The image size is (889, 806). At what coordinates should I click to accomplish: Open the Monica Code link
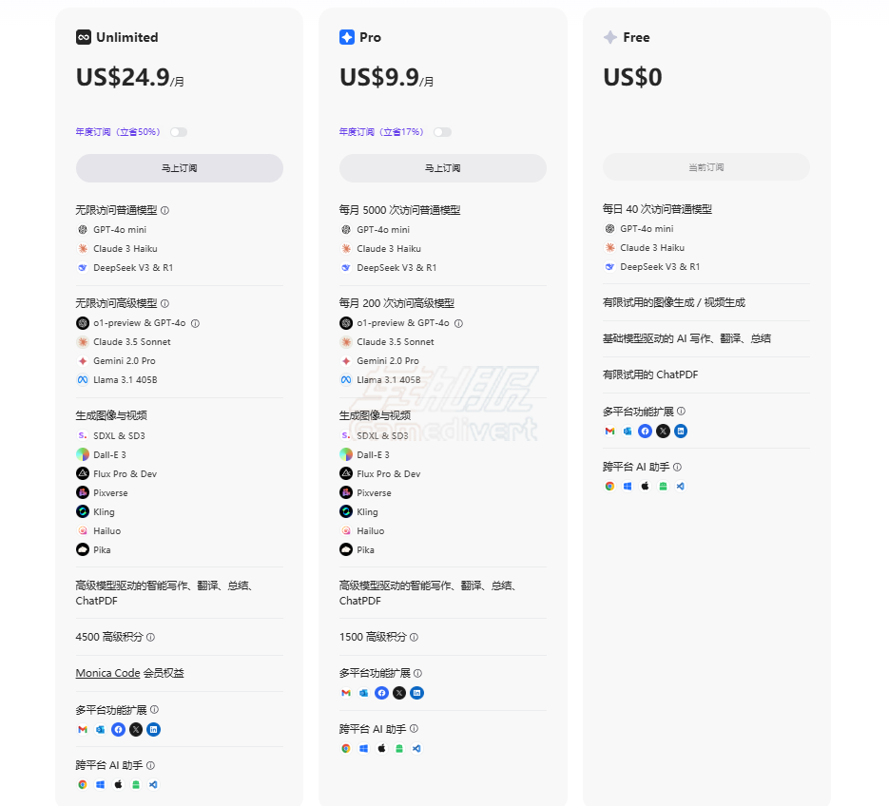click(107, 673)
